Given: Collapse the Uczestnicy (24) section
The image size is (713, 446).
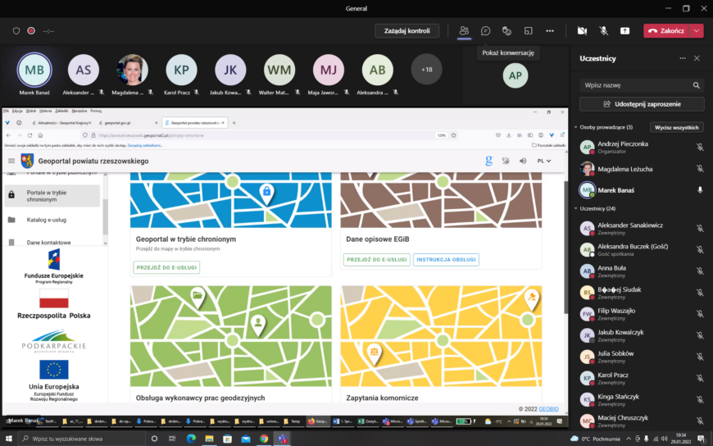Looking at the screenshot, I should (x=576, y=208).
